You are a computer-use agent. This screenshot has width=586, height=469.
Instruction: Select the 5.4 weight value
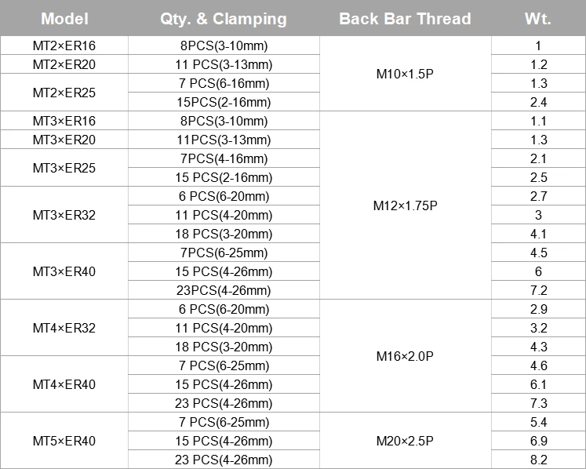click(x=538, y=422)
